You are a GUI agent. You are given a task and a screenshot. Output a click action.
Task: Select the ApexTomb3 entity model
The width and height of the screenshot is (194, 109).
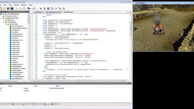[16, 46]
